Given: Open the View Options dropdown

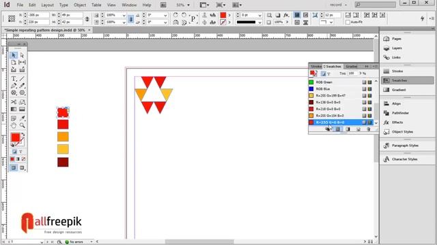Looking at the screenshot, I should click(204, 5).
